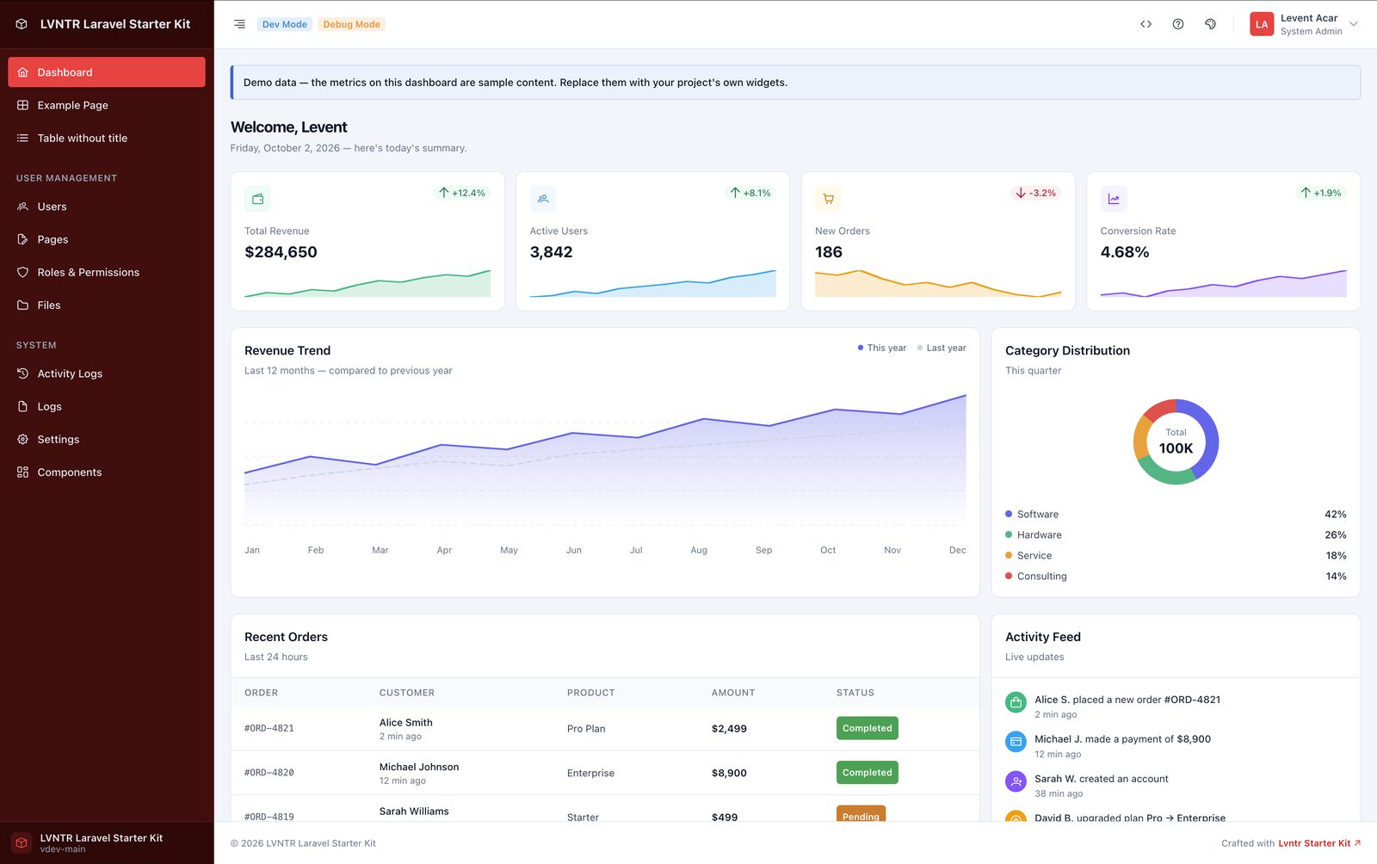Click the Dev Mode badge
The height and width of the screenshot is (864, 1377).
(x=284, y=24)
